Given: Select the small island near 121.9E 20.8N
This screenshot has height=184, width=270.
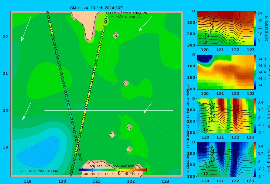Looking at the screenshot, I should point(126,83).
